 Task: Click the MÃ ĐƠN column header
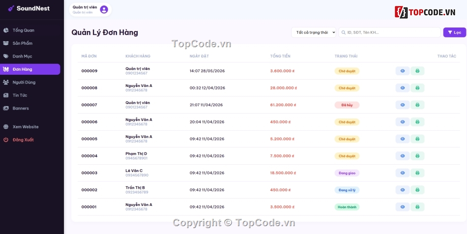[x=89, y=56]
